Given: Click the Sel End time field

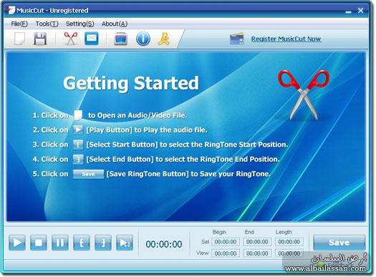Looking at the screenshot, I should [x=257, y=242].
